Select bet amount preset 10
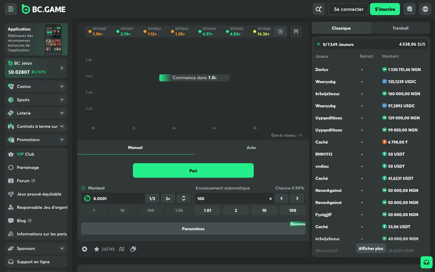The image size is (435, 272). [x=122, y=210]
